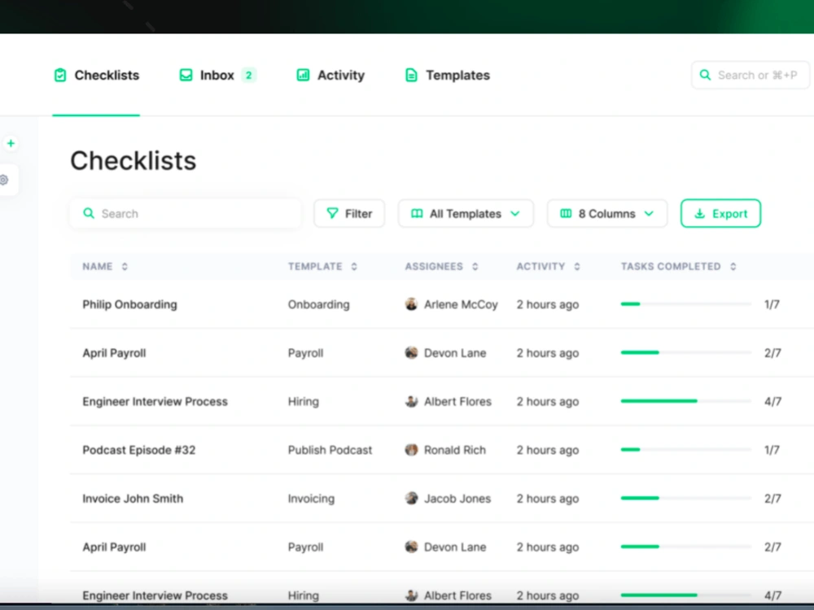Sort by the ACTIVITY column
Image resolution: width=814 pixels, height=610 pixels.
pyautogui.click(x=548, y=267)
